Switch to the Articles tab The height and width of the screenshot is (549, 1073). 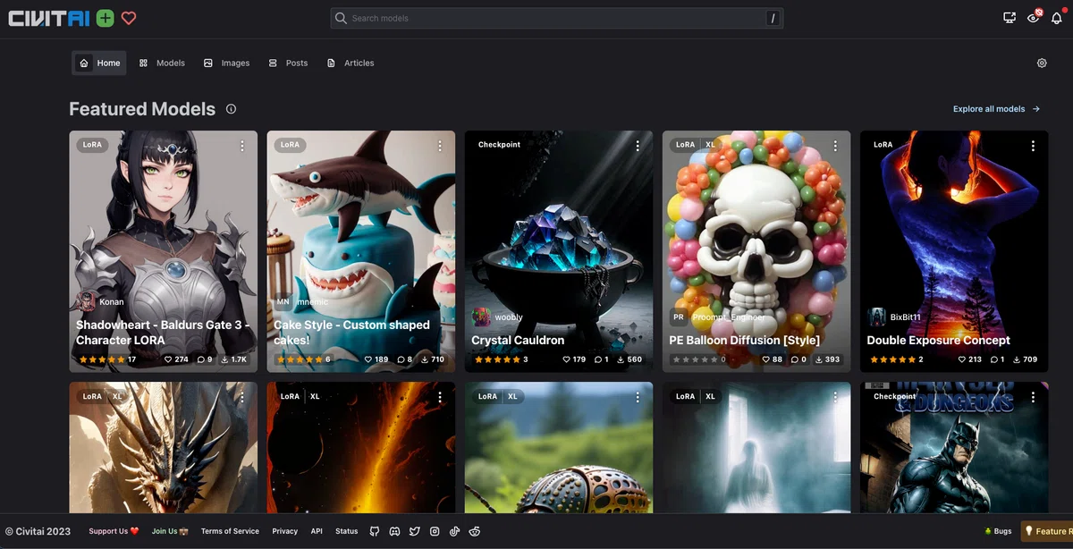pyautogui.click(x=351, y=63)
